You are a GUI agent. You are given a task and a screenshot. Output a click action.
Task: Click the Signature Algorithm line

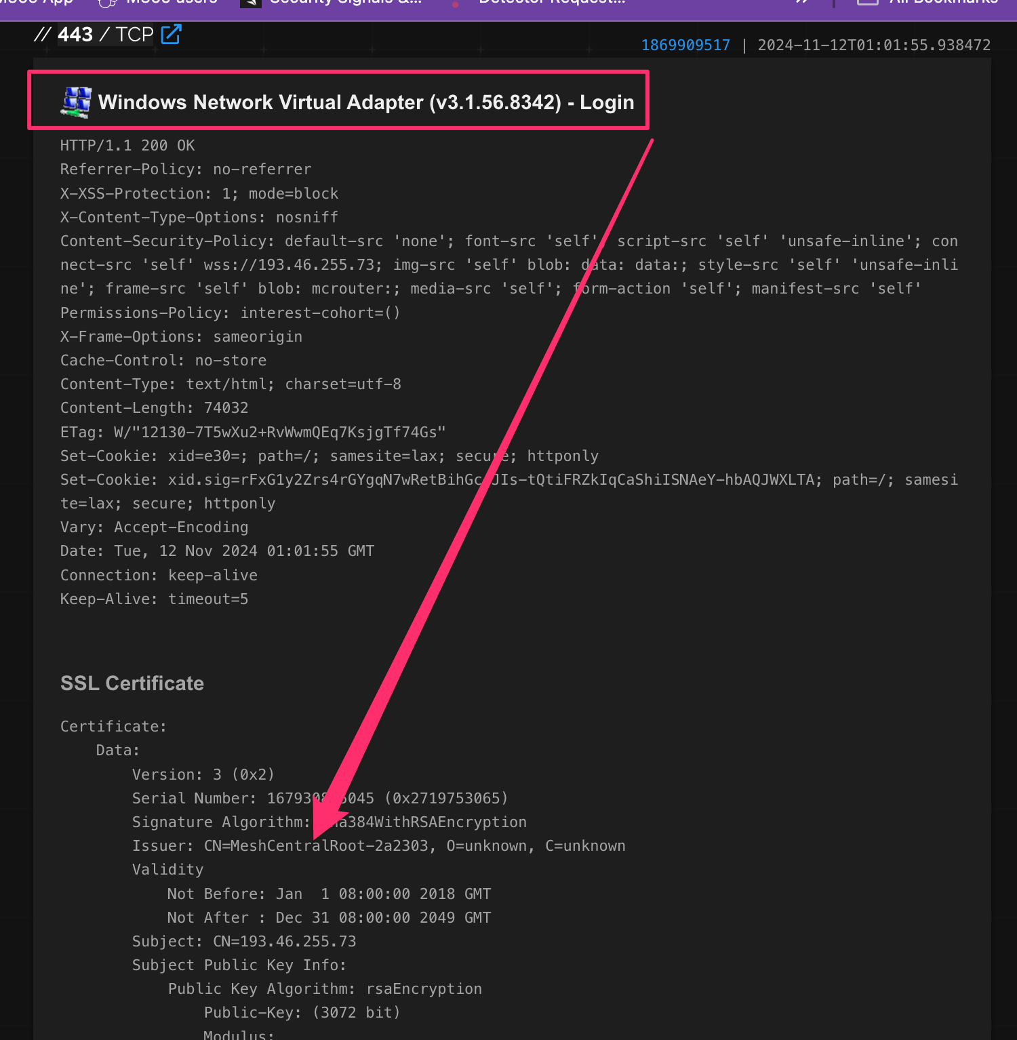pyautogui.click(x=330, y=822)
